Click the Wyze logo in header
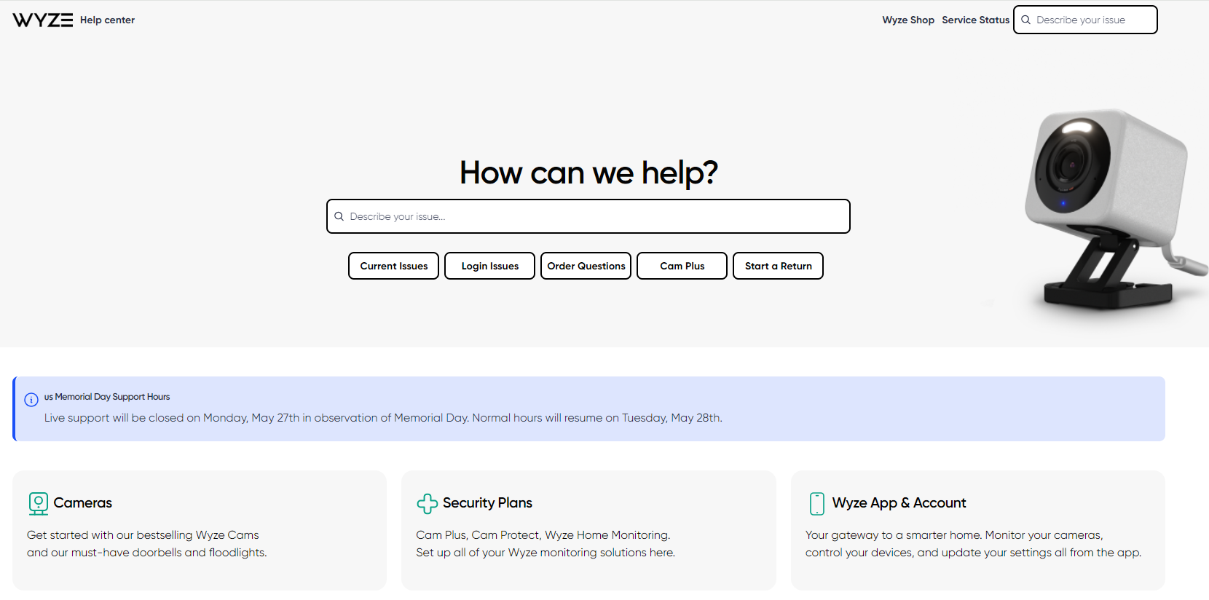 [42, 20]
